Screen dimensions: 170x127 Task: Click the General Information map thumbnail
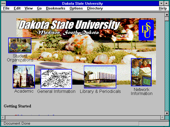pyautogui.click(x=56, y=79)
